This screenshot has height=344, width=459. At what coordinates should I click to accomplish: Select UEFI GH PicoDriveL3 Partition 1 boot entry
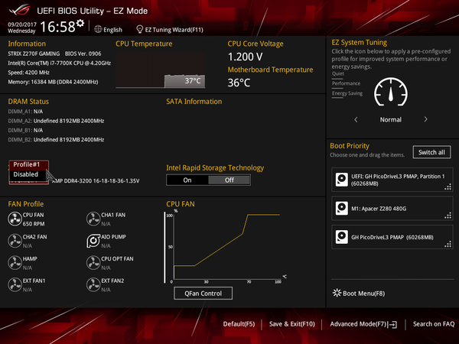click(x=392, y=180)
